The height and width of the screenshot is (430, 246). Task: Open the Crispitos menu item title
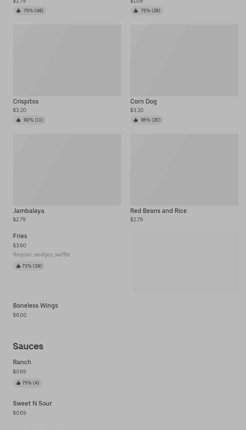pos(26,102)
